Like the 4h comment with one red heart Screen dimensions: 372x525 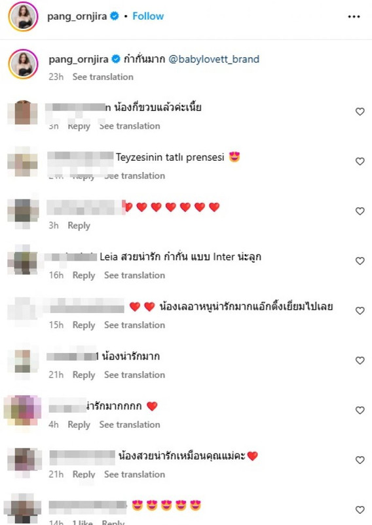360,410
